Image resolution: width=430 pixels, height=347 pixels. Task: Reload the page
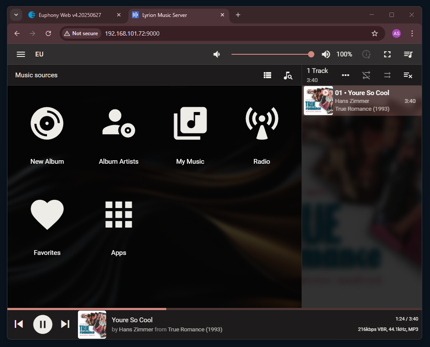click(x=48, y=33)
